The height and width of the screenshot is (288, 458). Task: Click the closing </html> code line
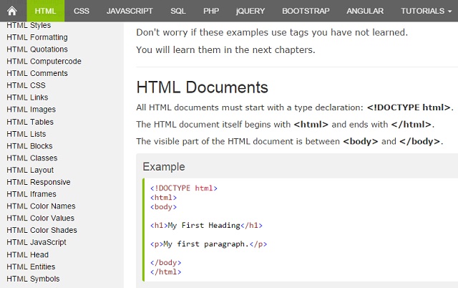click(166, 272)
